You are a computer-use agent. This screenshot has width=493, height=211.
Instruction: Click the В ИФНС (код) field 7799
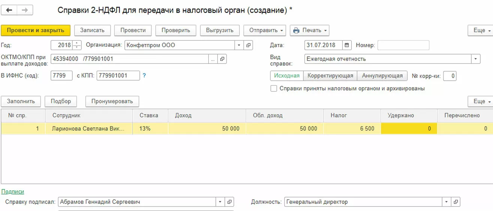[61, 75]
